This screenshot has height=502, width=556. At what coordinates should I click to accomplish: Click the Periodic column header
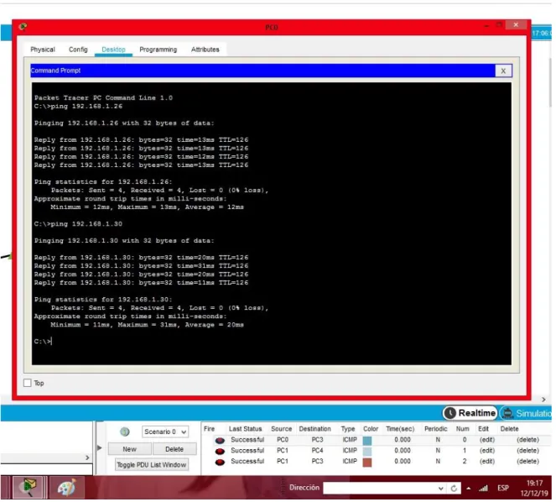click(435, 428)
